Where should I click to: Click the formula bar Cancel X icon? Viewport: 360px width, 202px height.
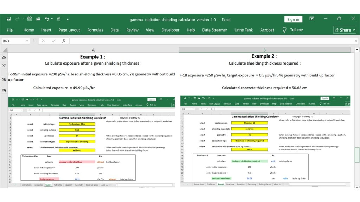tap(43, 41)
